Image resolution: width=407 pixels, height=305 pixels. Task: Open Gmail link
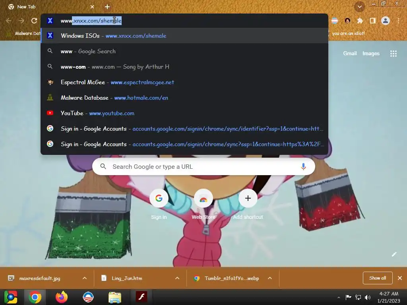pos(350,54)
